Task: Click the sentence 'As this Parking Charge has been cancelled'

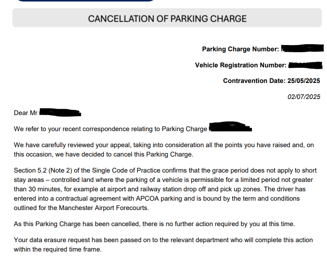Action: (x=154, y=224)
